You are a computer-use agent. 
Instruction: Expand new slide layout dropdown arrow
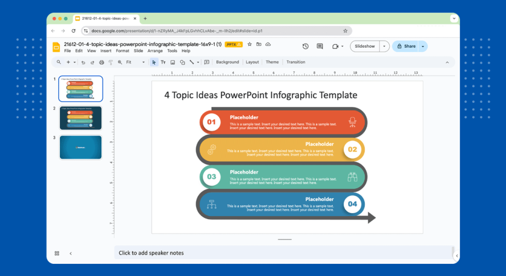74,62
